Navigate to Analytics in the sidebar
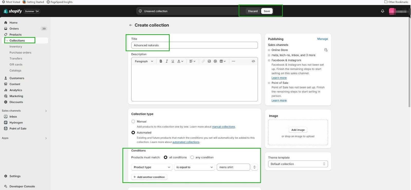This screenshot has height=190, width=411. [x=16, y=90]
